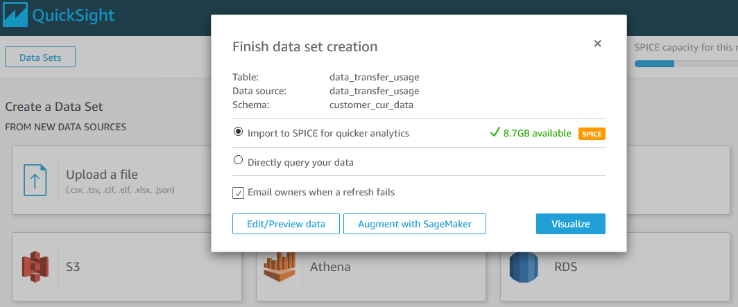738x307 pixels.
Task: Click the Upload a file arrow icon
Action: point(35,180)
